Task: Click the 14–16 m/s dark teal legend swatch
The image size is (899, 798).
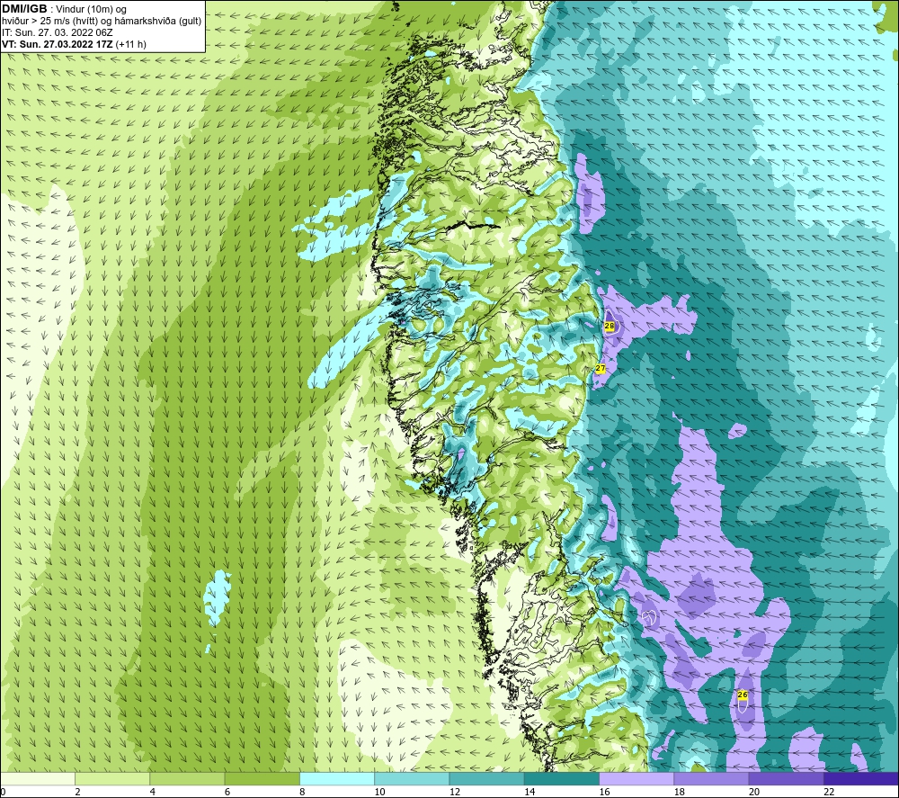Action: click(562, 778)
